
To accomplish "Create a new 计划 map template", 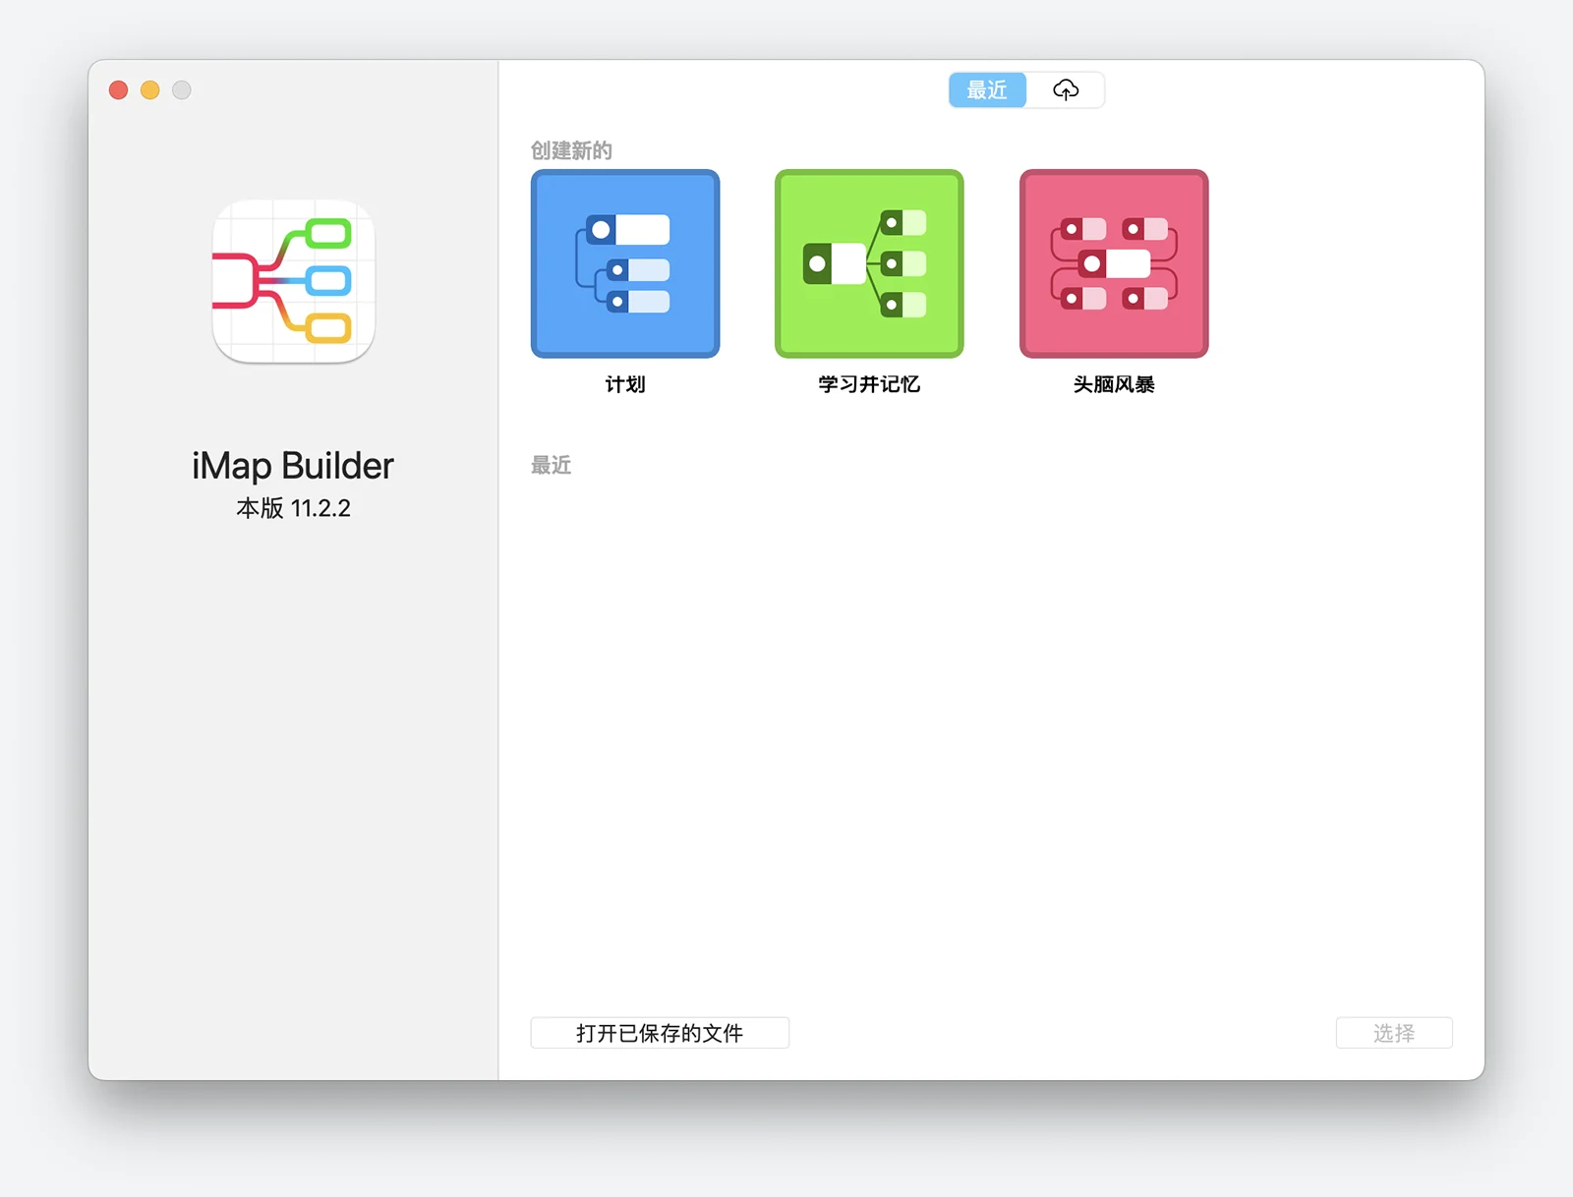I will (x=625, y=263).
